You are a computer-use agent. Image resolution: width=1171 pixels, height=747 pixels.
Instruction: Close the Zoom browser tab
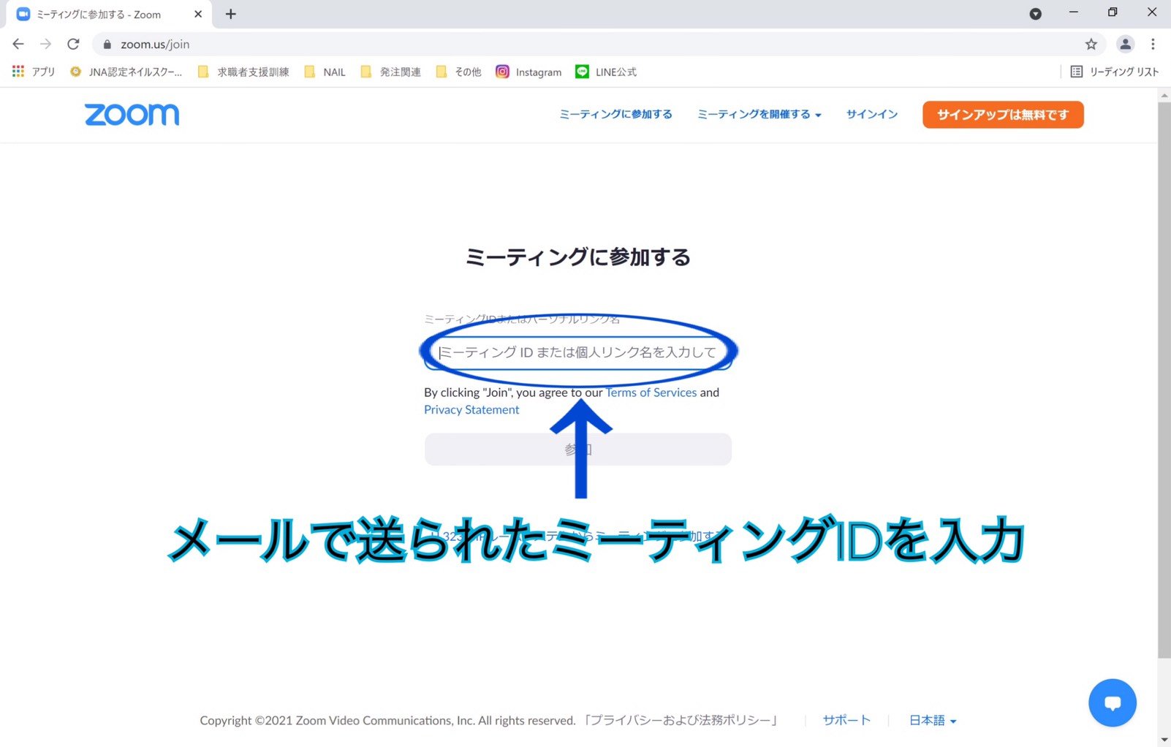click(x=198, y=14)
